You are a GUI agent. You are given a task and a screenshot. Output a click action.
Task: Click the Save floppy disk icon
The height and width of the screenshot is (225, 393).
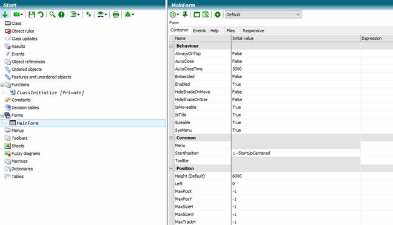(32, 15)
